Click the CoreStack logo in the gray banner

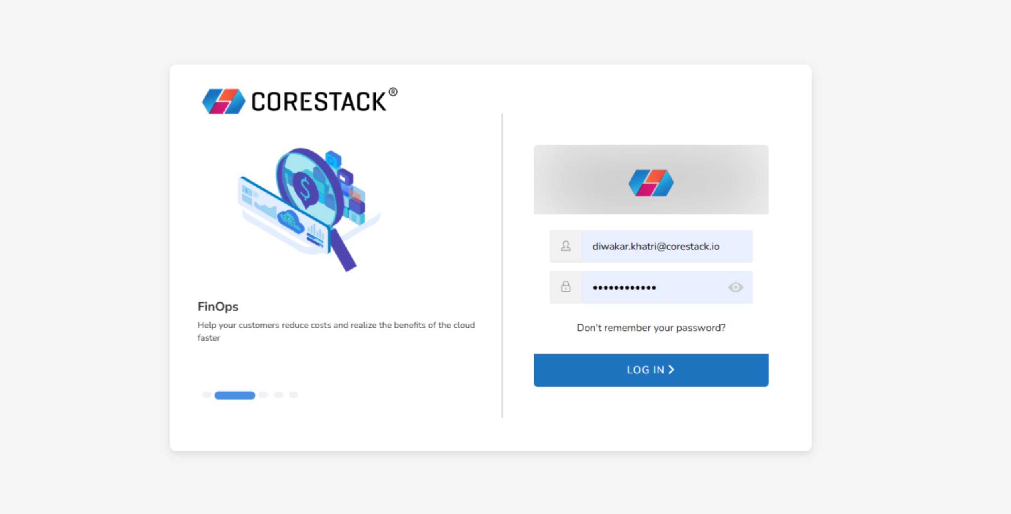[651, 183]
